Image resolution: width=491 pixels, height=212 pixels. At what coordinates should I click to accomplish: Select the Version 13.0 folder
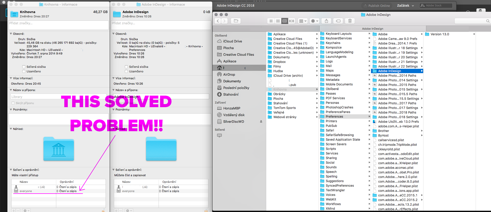pos(450,34)
